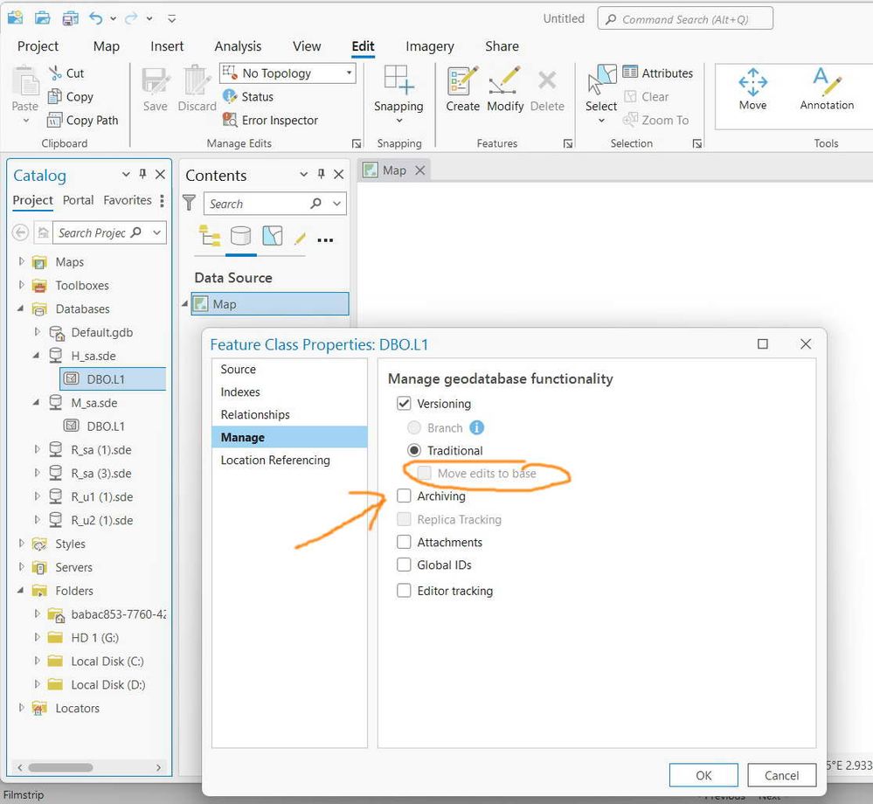Screen dimensions: 873x804
Task: Select the Branch radio button
Action: tap(413, 427)
